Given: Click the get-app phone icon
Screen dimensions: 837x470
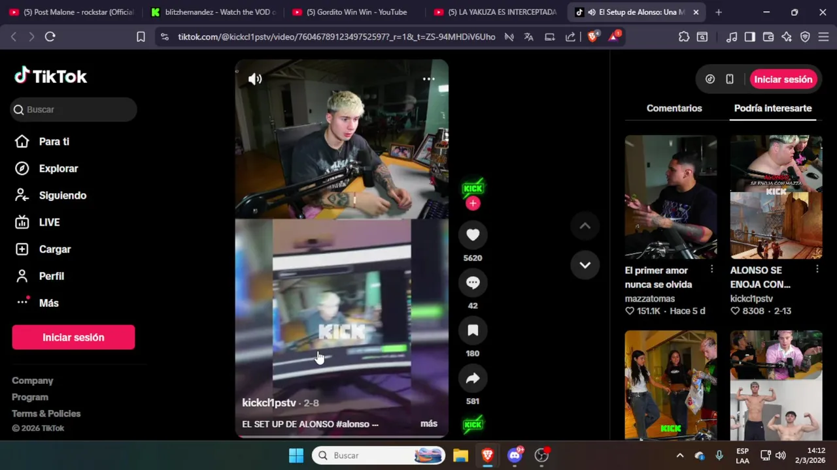Looking at the screenshot, I should (730, 79).
